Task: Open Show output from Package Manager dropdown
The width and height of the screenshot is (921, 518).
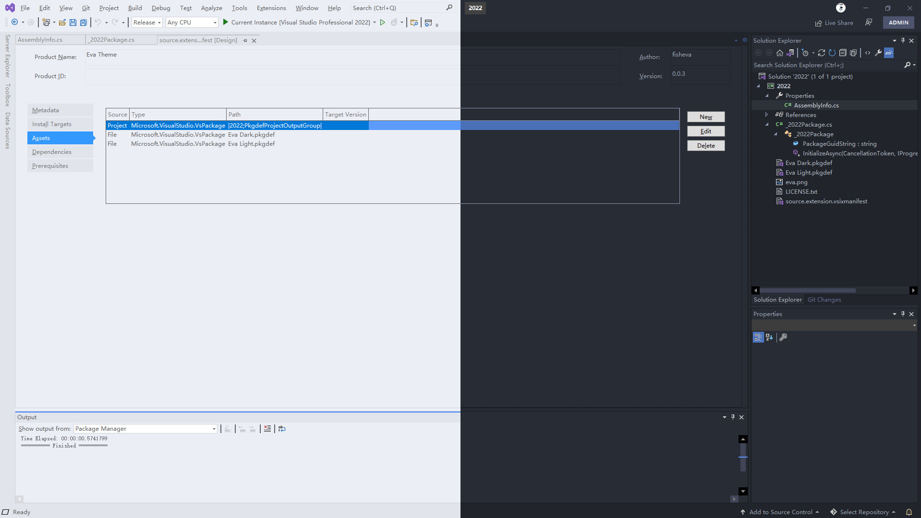Action: (145, 429)
